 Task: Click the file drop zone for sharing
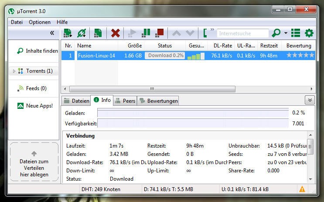coord(34,162)
